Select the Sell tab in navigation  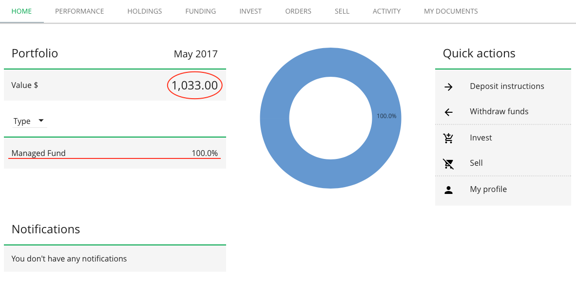(x=342, y=11)
